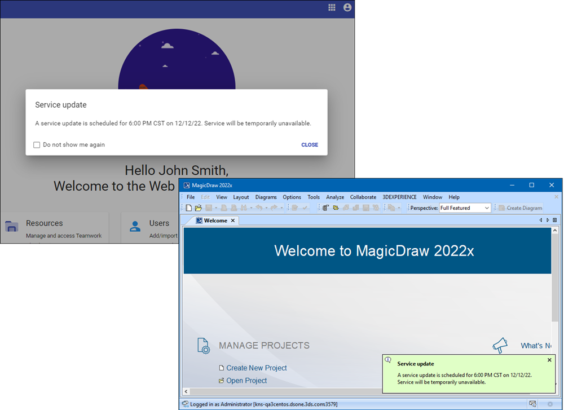Click 'Manage and access Teamwork' description text

tap(64, 236)
